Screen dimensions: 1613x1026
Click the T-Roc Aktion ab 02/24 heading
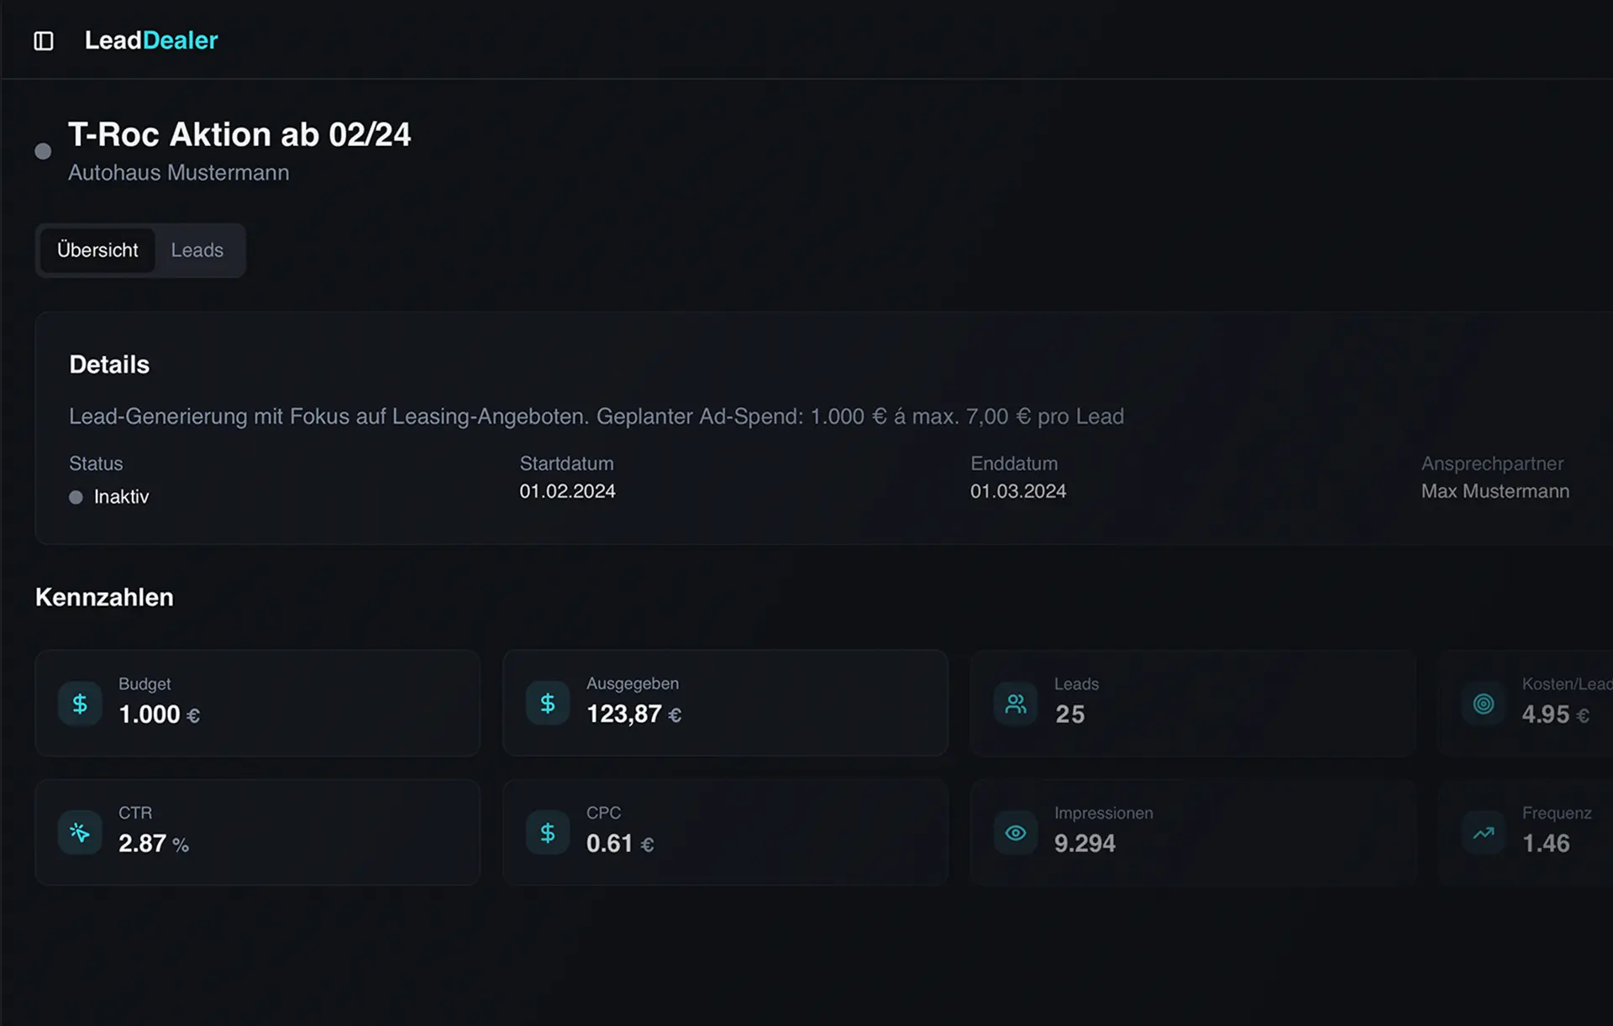click(x=239, y=134)
